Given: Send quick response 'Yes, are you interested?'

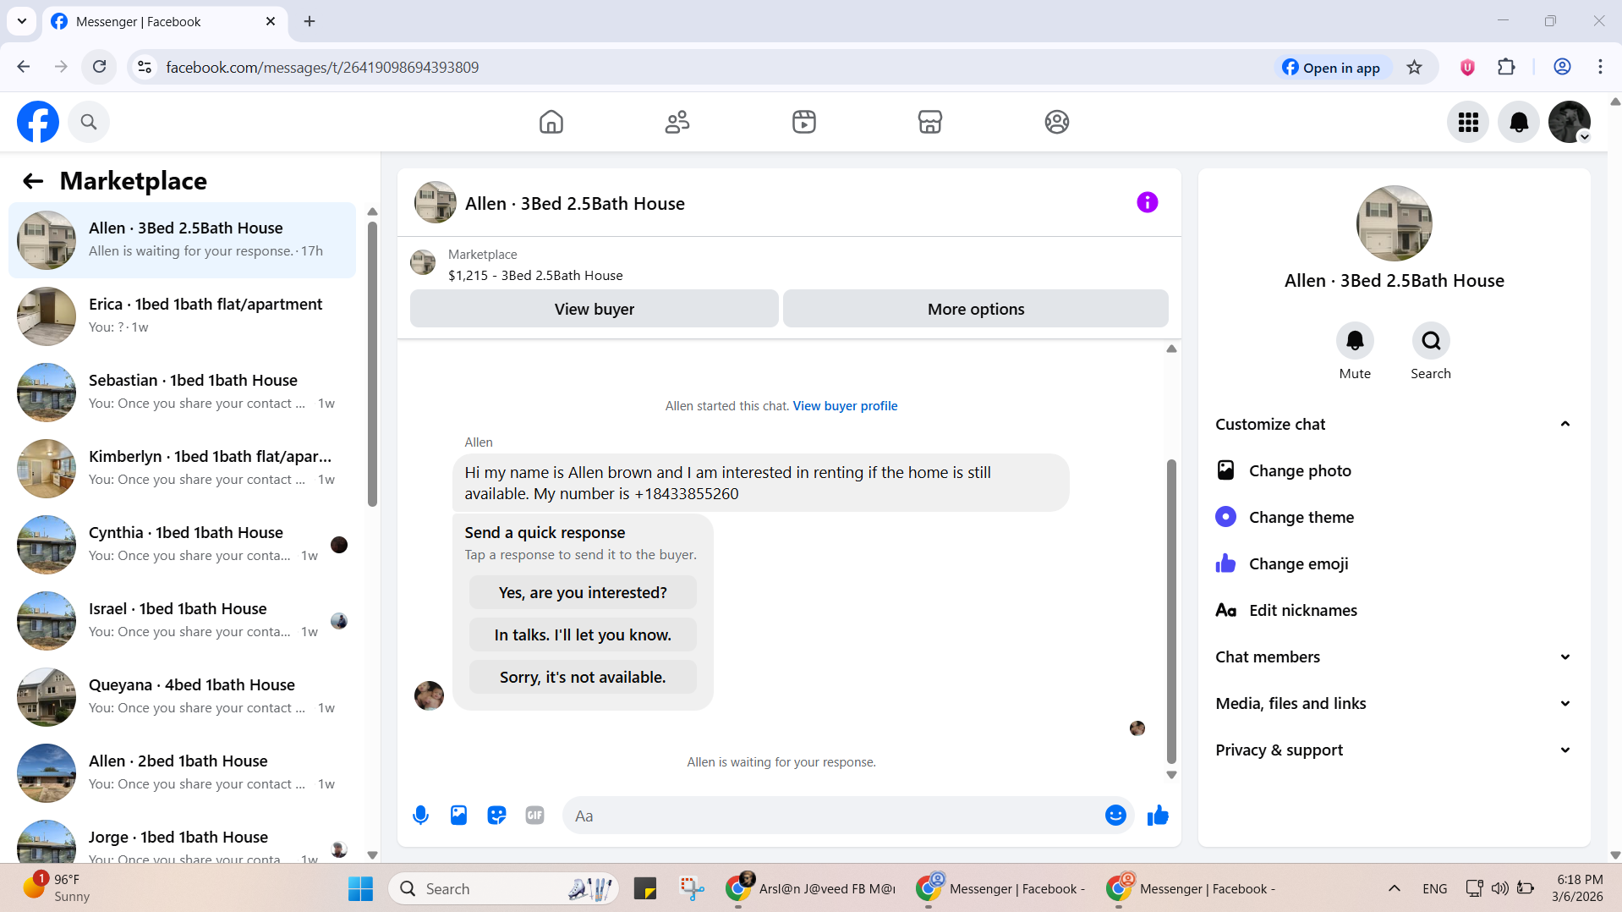Looking at the screenshot, I should 583,593.
